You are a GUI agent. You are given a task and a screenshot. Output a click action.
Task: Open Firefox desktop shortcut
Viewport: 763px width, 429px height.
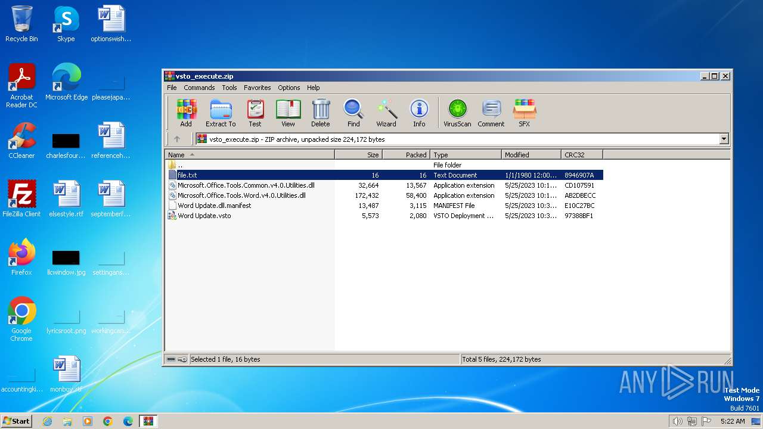pos(21,257)
